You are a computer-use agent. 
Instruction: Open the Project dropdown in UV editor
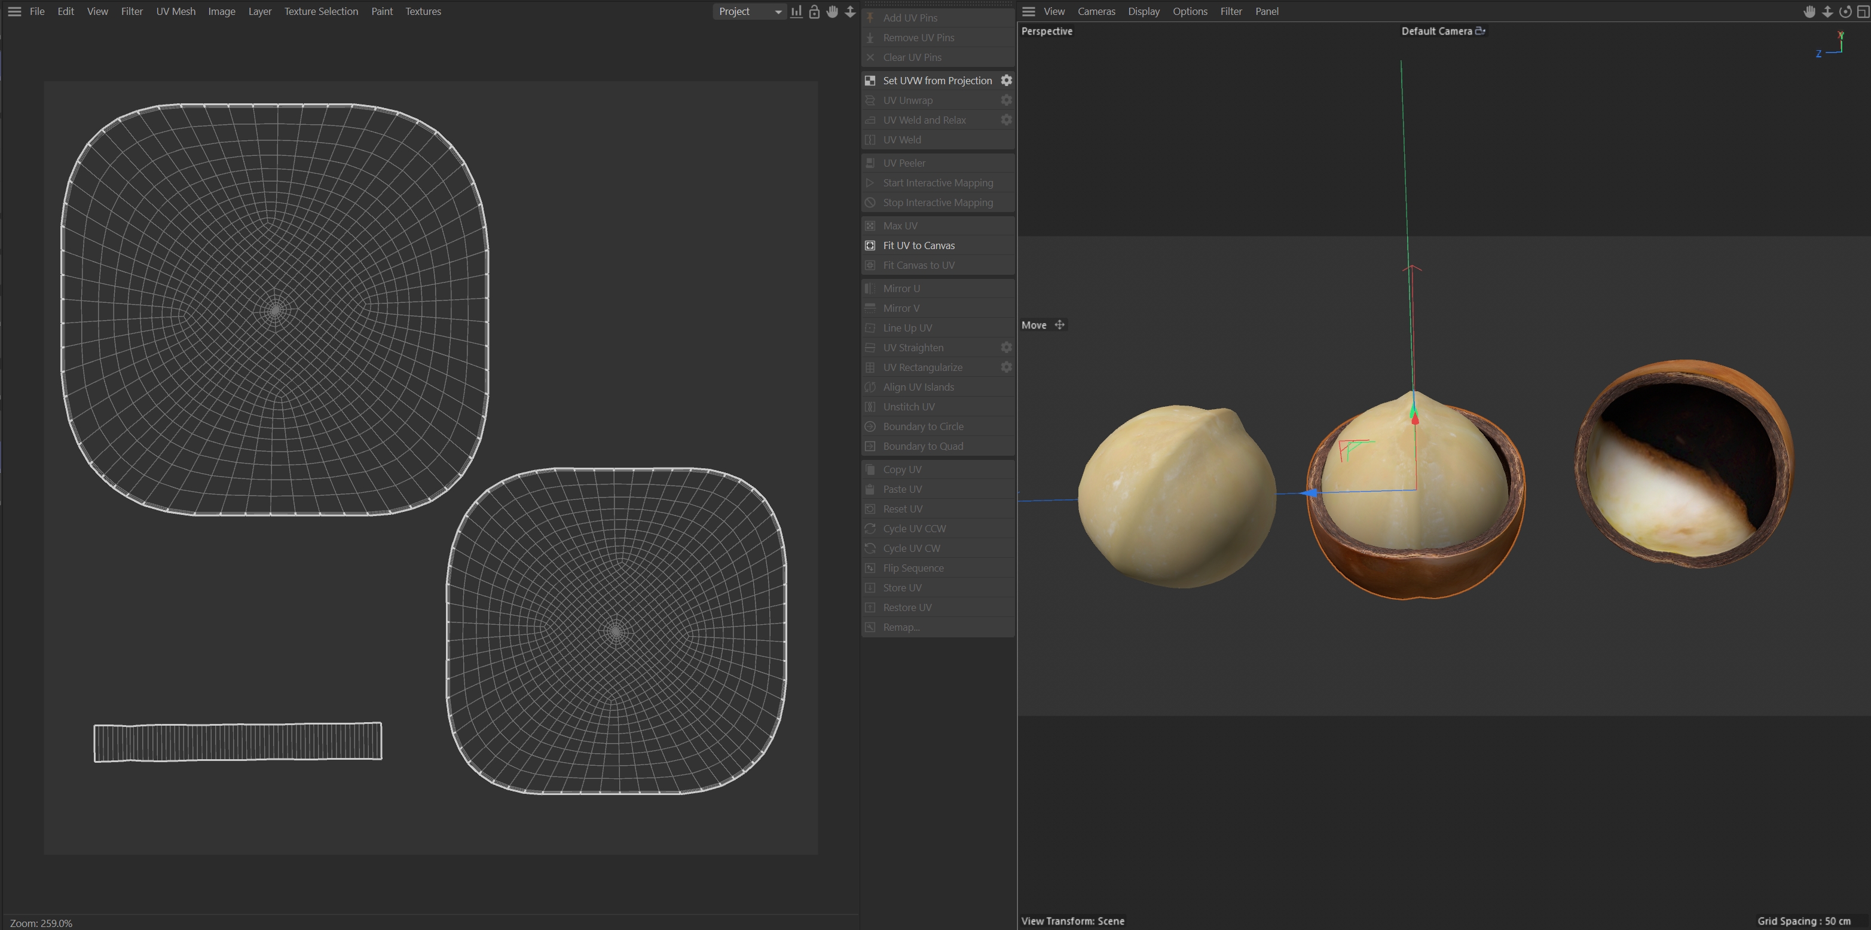pos(750,11)
